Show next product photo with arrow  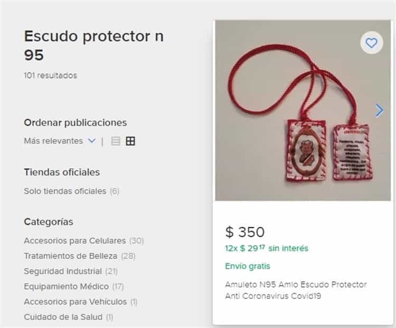379,111
